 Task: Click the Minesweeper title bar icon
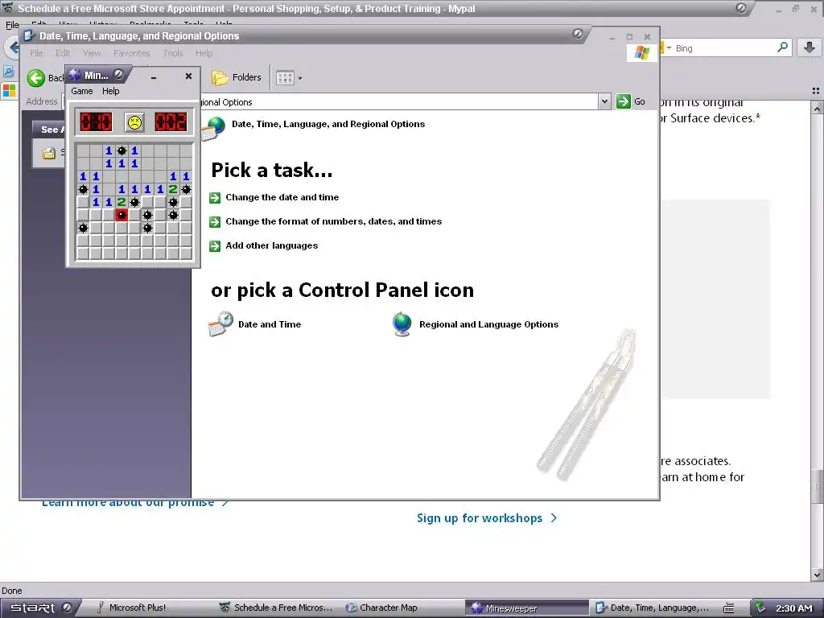(75, 75)
